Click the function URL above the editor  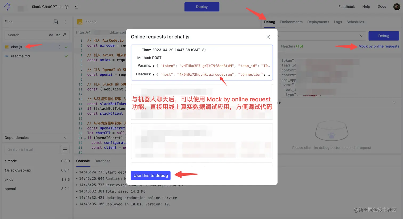(x=101, y=32)
